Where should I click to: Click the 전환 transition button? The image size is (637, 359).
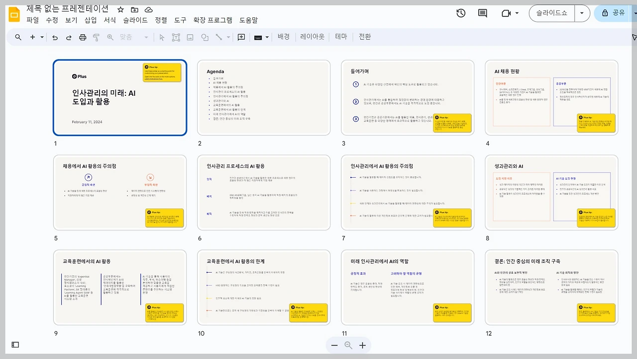click(365, 37)
